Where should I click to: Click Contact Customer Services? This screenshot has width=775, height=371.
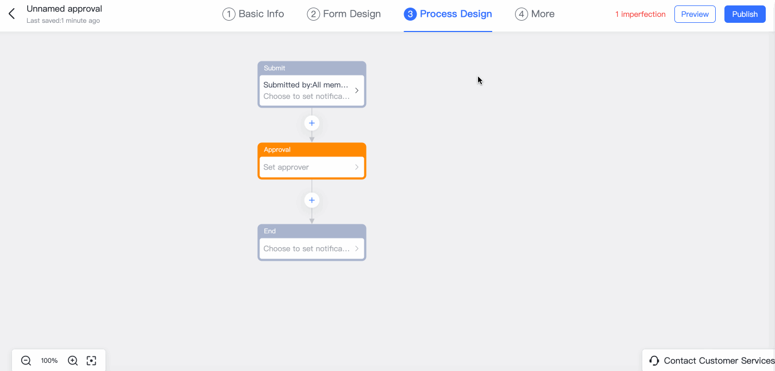pyautogui.click(x=718, y=360)
